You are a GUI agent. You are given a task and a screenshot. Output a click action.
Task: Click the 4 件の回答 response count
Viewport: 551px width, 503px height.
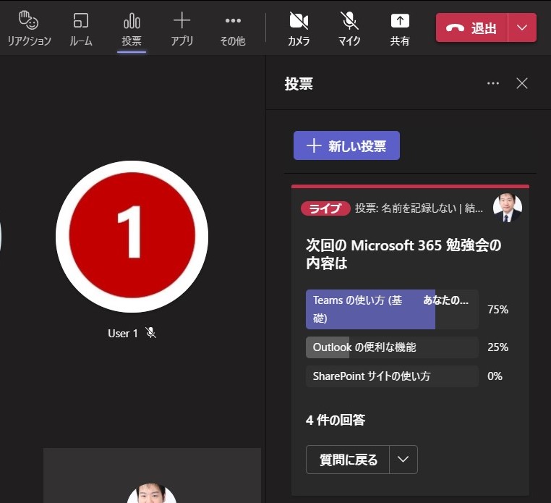(336, 420)
